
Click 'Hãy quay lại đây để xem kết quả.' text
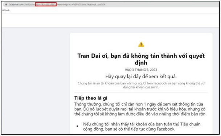[141, 77]
